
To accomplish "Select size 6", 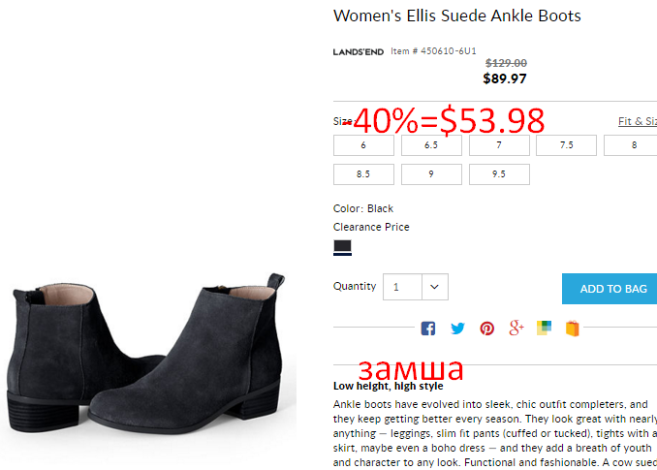I will 363,145.
